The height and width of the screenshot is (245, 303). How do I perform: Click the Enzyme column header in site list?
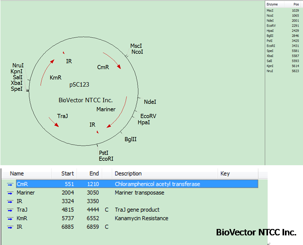coord(272,4)
